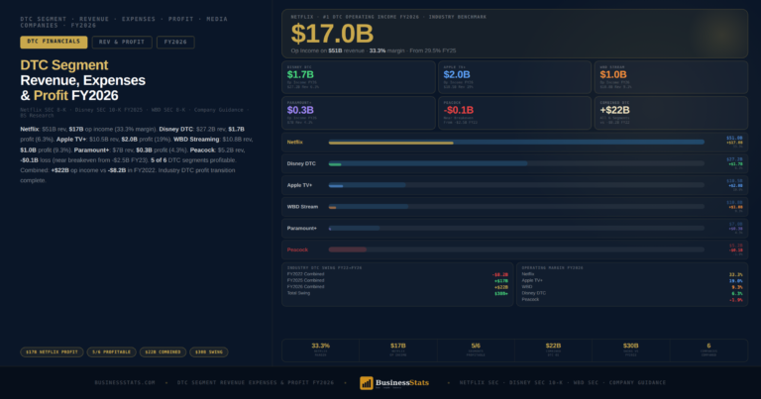761x399 pixels.
Task: Click the $30B stat in bottom strip
Action: click(631, 349)
